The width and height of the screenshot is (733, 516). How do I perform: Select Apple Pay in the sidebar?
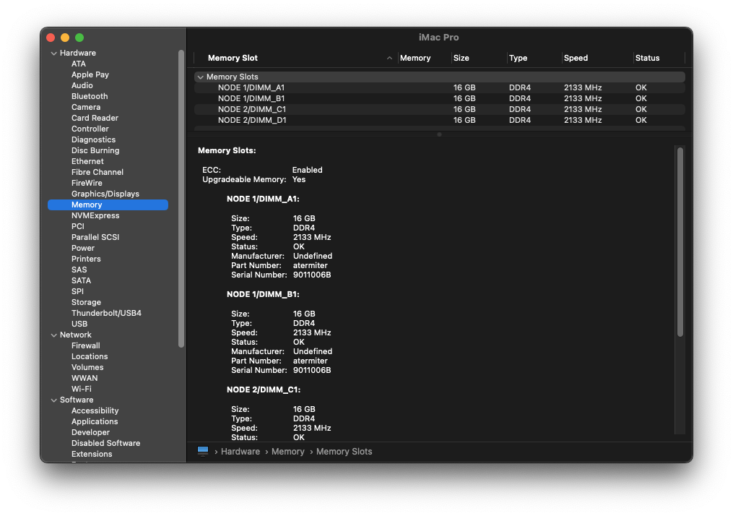point(90,74)
